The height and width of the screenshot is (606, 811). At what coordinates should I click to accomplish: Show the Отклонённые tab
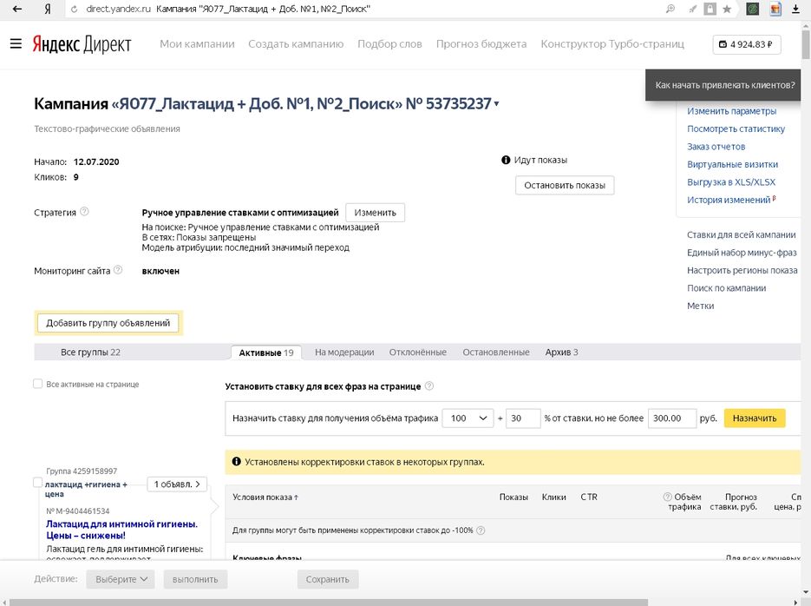coord(418,352)
